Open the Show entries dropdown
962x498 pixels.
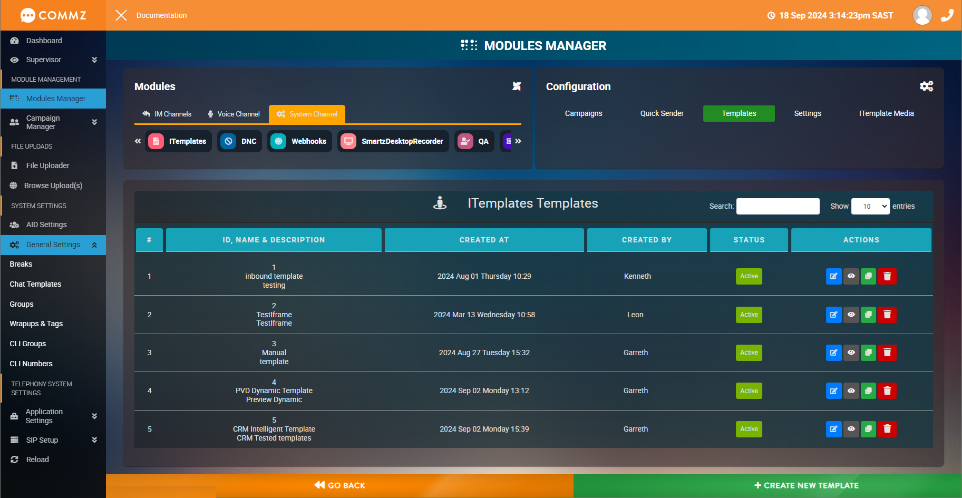click(x=870, y=206)
